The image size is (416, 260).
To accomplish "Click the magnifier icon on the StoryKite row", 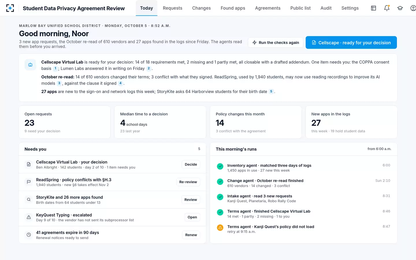I will pos(29,200).
